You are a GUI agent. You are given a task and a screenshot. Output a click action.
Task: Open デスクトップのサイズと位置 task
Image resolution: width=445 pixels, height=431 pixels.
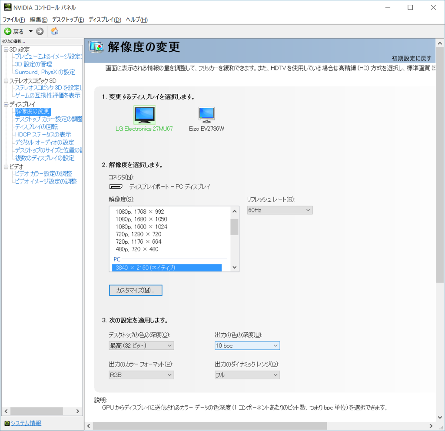coord(49,150)
